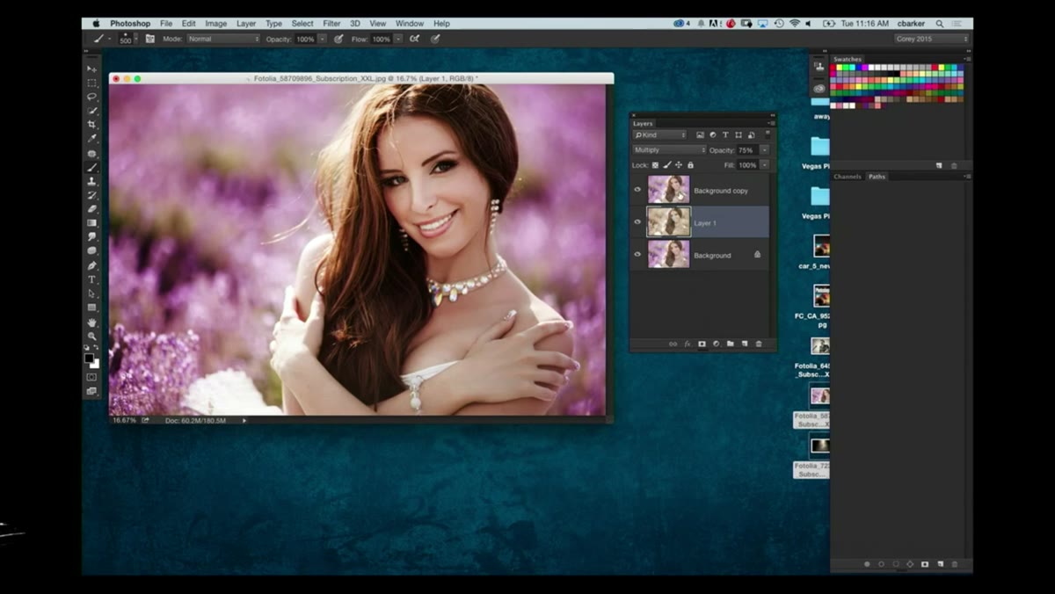Viewport: 1055px width, 594px height.
Task: Open the File menu
Action: click(x=166, y=24)
